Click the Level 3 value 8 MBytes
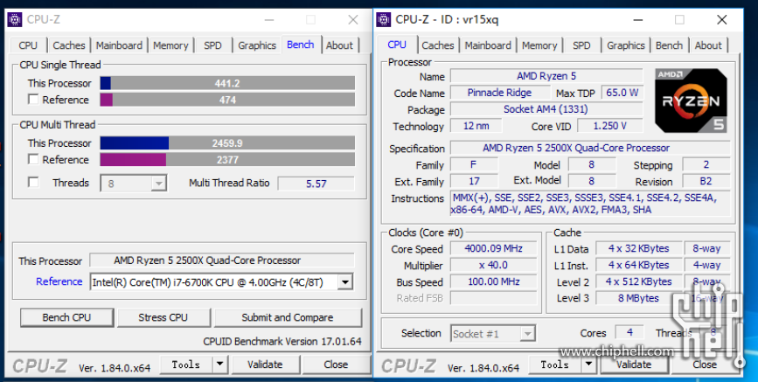This screenshot has height=382, width=758. [638, 298]
